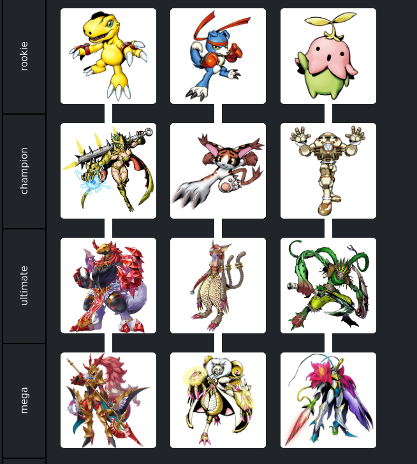Click connector between tiger cat and leopard cat
This screenshot has height=464, width=417.
click(x=218, y=228)
